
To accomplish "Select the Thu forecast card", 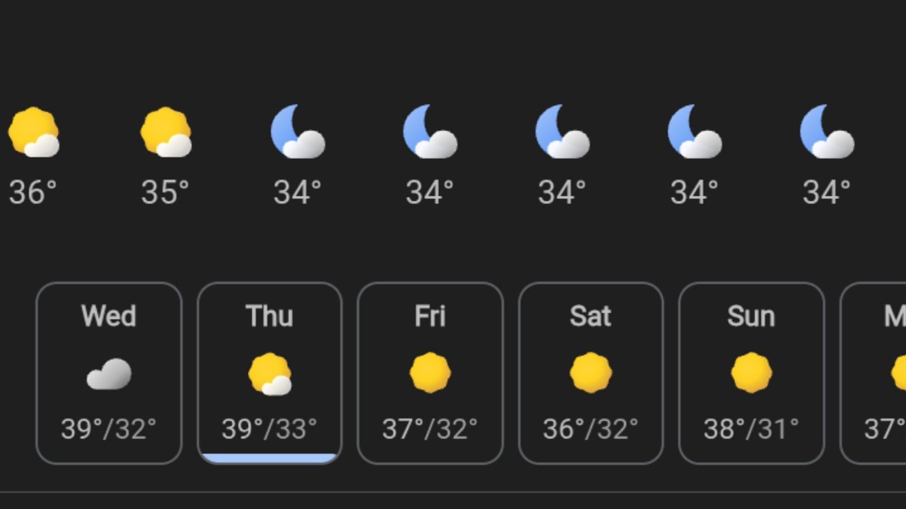I will tap(270, 373).
